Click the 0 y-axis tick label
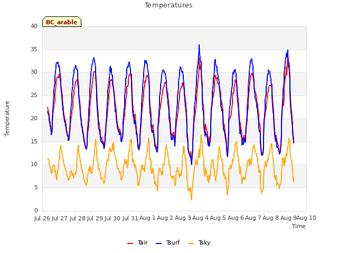The width and height of the screenshot is (338, 253). click(36, 210)
